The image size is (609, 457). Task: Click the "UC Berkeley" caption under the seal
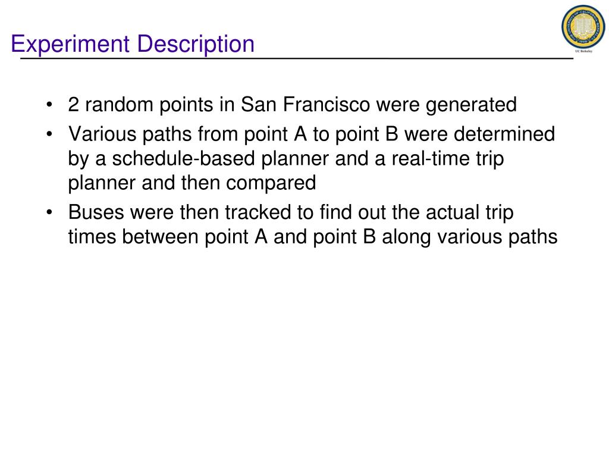click(x=583, y=51)
